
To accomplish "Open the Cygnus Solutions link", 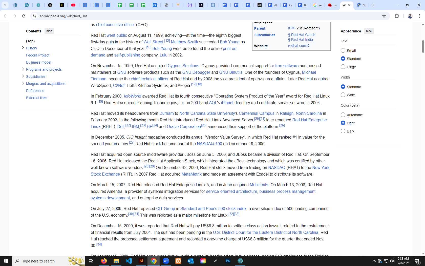I will (x=183, y=66).
